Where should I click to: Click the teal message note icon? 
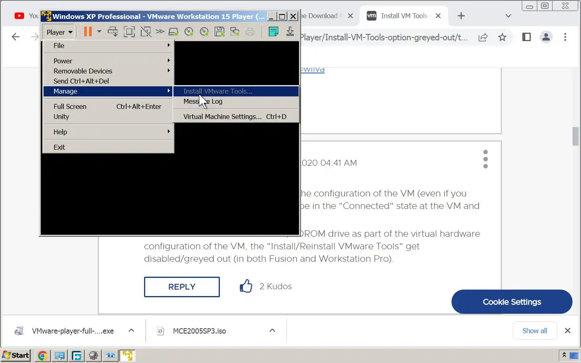(x=274, y=31)
